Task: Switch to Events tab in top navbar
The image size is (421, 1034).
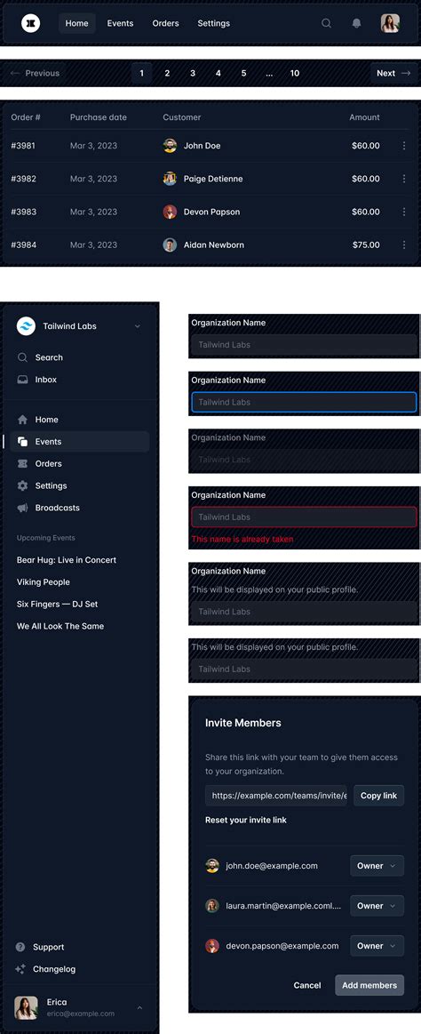Action: (x=120, y=23)
